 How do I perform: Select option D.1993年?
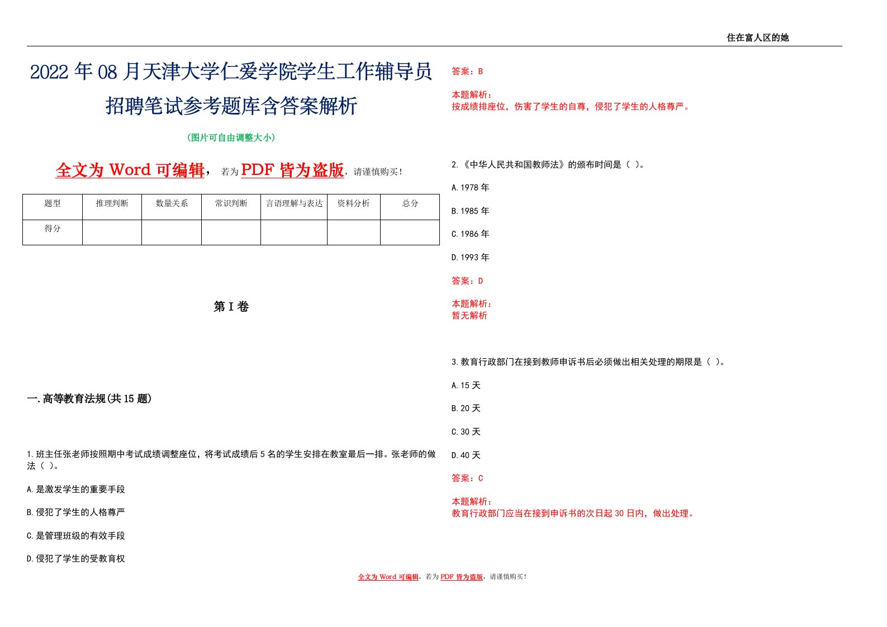point(471,257)
